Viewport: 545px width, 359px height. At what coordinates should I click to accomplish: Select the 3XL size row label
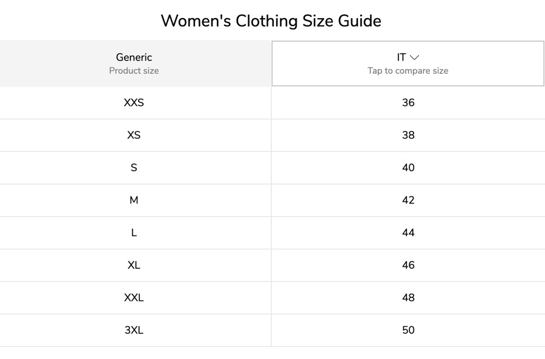click(134, 330)
